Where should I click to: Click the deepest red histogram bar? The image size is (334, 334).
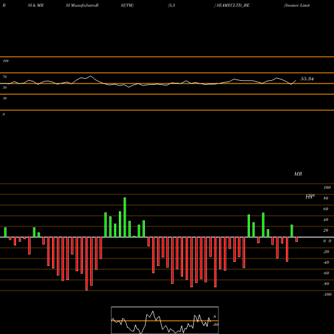(87, 264)
